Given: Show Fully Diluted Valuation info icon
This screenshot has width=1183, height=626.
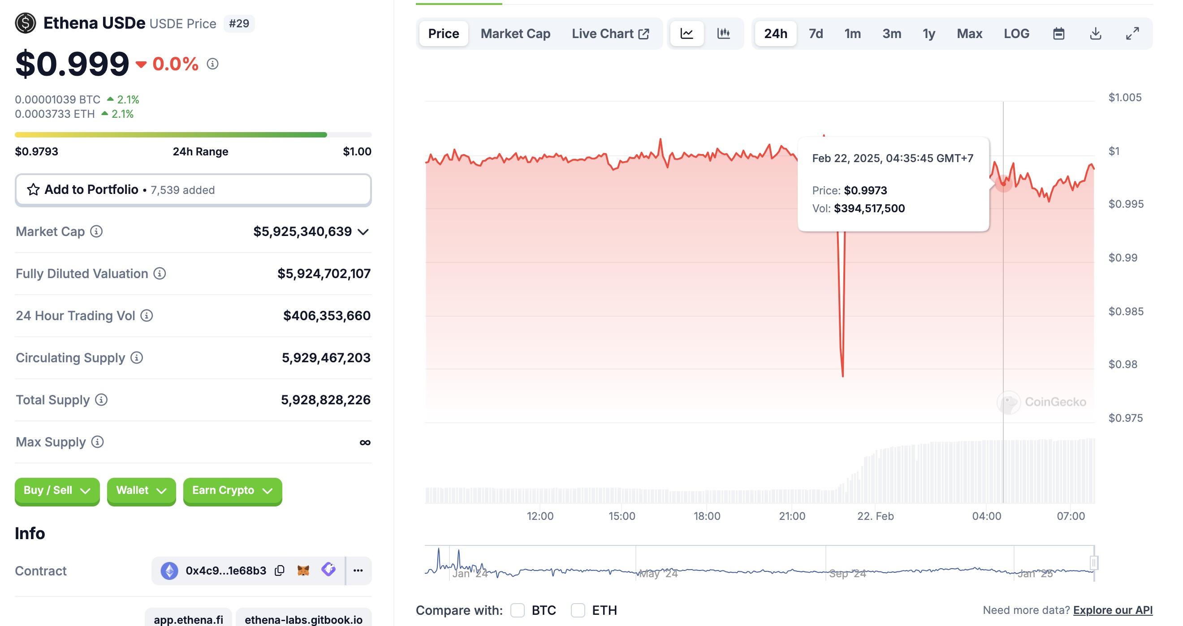Looking at the screenshot, I should point(160,274).
